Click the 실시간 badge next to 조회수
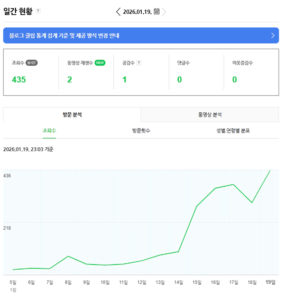 click(x=31, y=63)
